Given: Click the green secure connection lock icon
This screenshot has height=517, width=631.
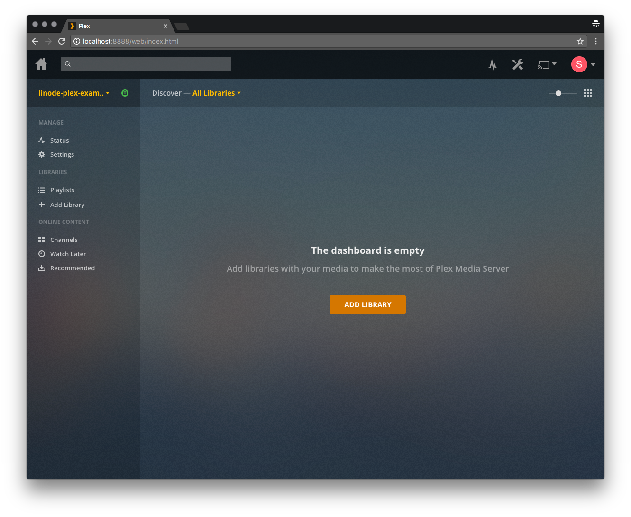Looking at the screenshot, I should (x=125, y=93).
